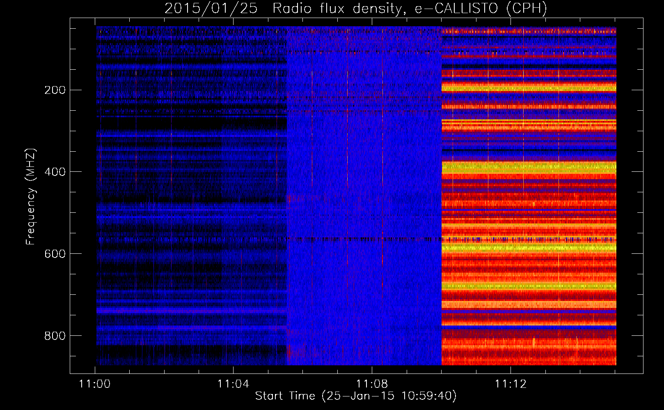Click the 600 frequency tick label
Viewport: 664px width, 410px height.
(x=55, y=254)
